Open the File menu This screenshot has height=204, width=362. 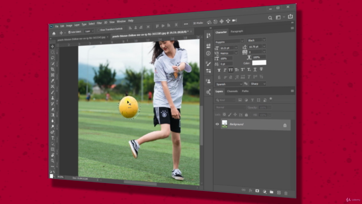click(57, 27)
